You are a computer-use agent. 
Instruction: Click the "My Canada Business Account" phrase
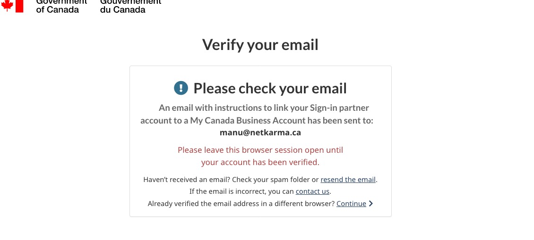click(248, 120)
